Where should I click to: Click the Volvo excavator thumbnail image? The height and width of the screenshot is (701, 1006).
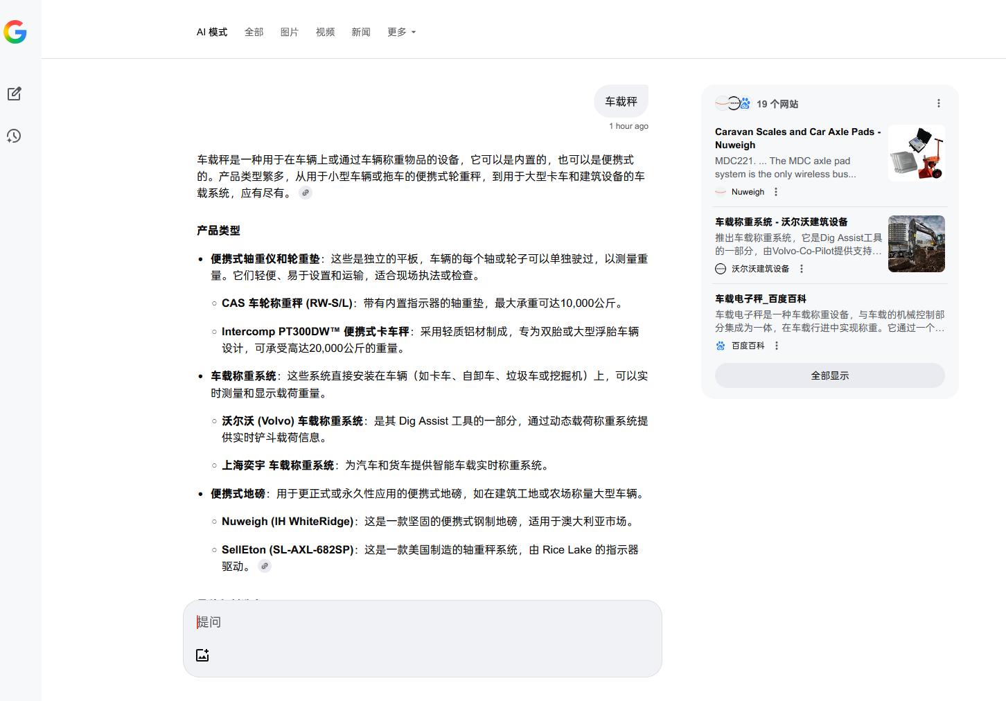pos(916,244)
